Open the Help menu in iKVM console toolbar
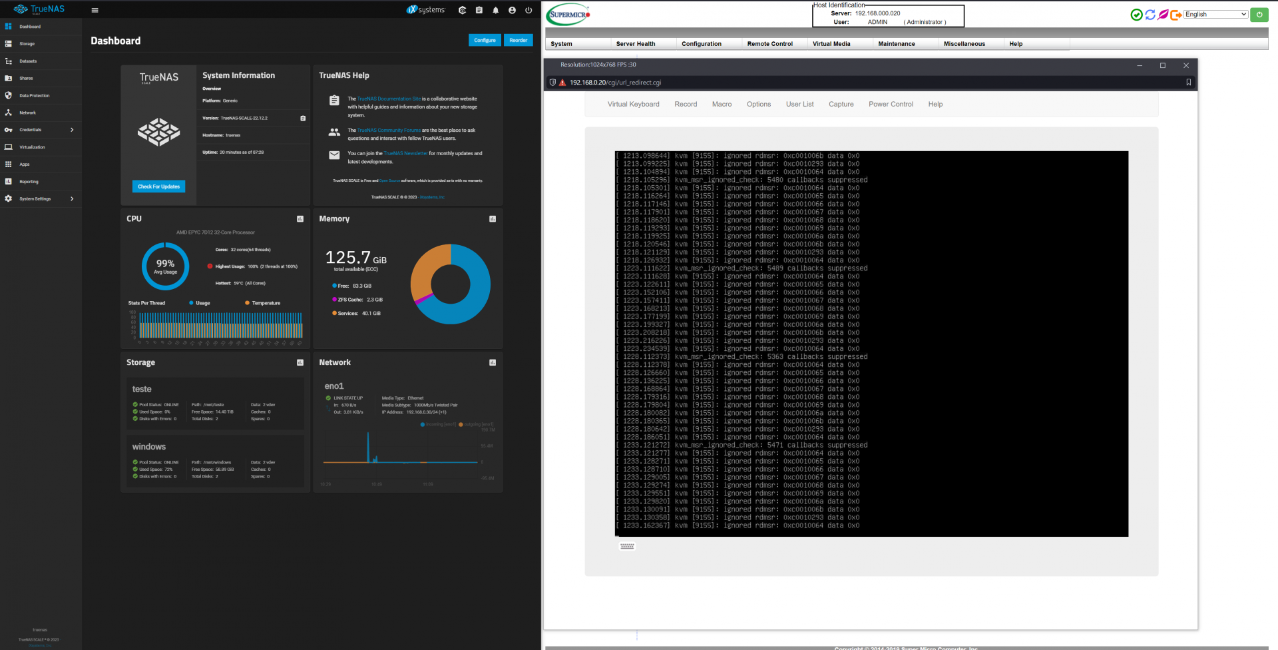 pos(936,104)
